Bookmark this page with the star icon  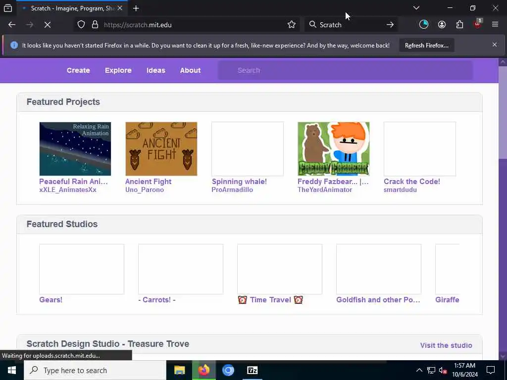[291, 25]
